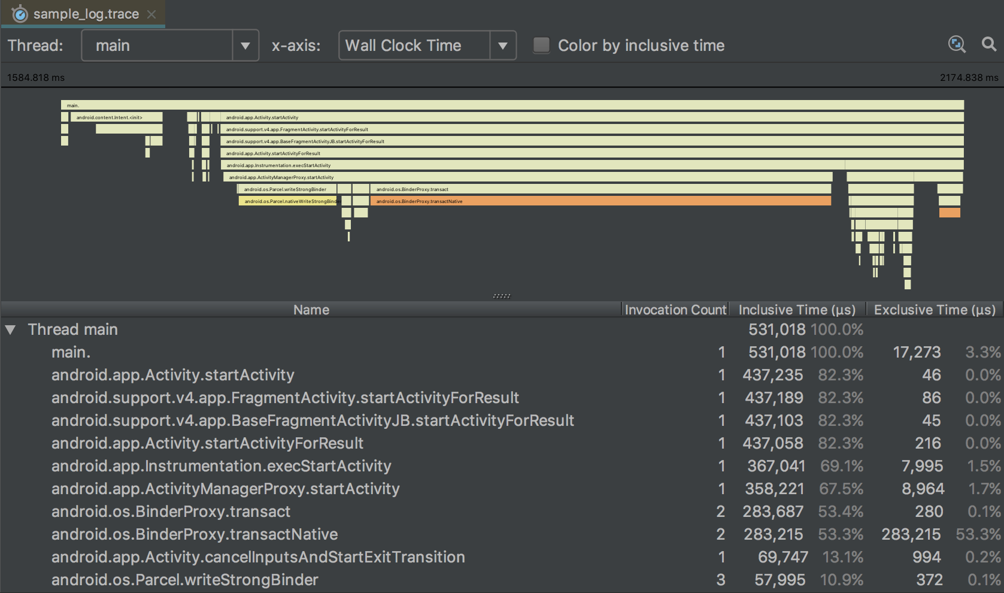Click the stopwatch icon on the trace tab
This screenshot has height=593, width=1004.
pos(19,13)
